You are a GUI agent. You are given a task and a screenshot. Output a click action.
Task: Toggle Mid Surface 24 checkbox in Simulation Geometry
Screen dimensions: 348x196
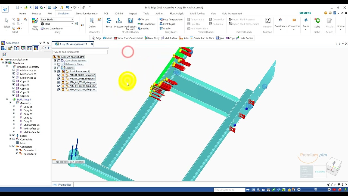point(14,70)
